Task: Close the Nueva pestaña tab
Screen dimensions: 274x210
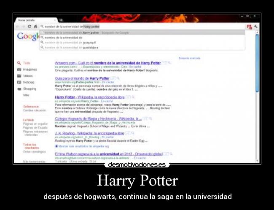Action: coord(55,20)
